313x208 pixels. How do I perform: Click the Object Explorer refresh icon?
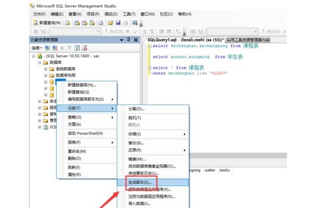pos(77,48)
